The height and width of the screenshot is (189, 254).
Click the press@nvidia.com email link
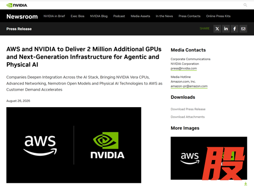184,69
